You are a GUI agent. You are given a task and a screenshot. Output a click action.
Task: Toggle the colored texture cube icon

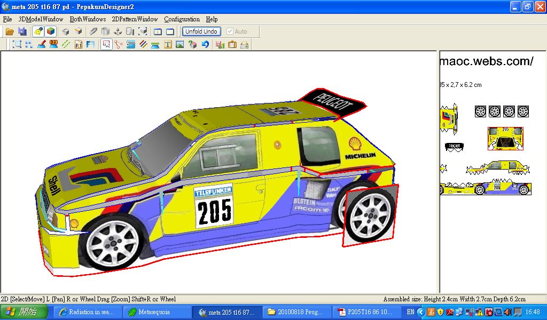click(x=51, y=31)
